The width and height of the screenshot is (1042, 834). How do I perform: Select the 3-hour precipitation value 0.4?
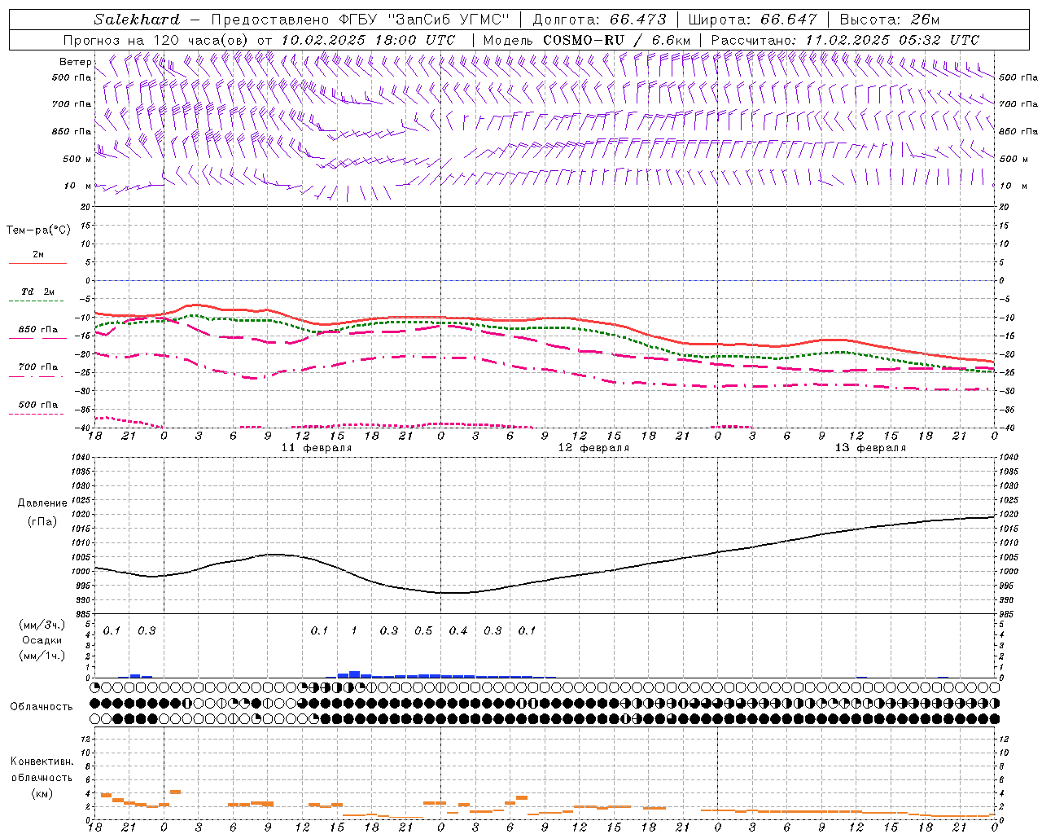point(458,630)
